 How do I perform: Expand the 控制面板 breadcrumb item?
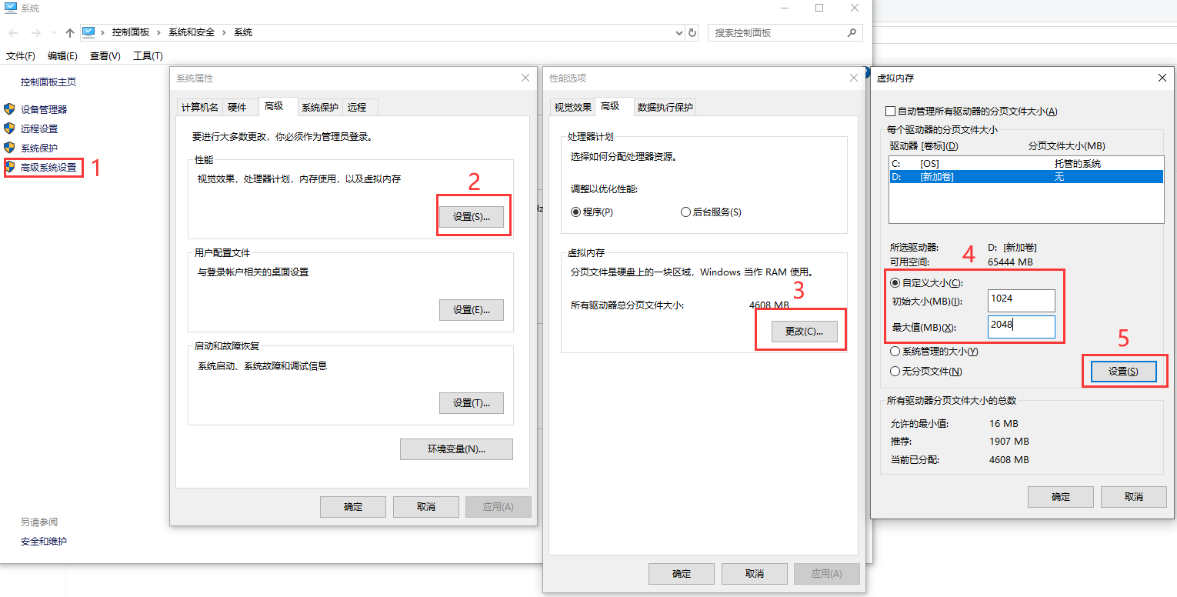click(158, 32)
